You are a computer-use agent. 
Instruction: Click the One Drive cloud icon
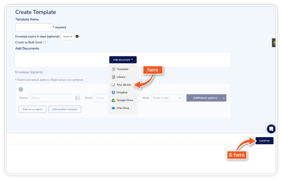pyautogui.click(x=113, y=108)
